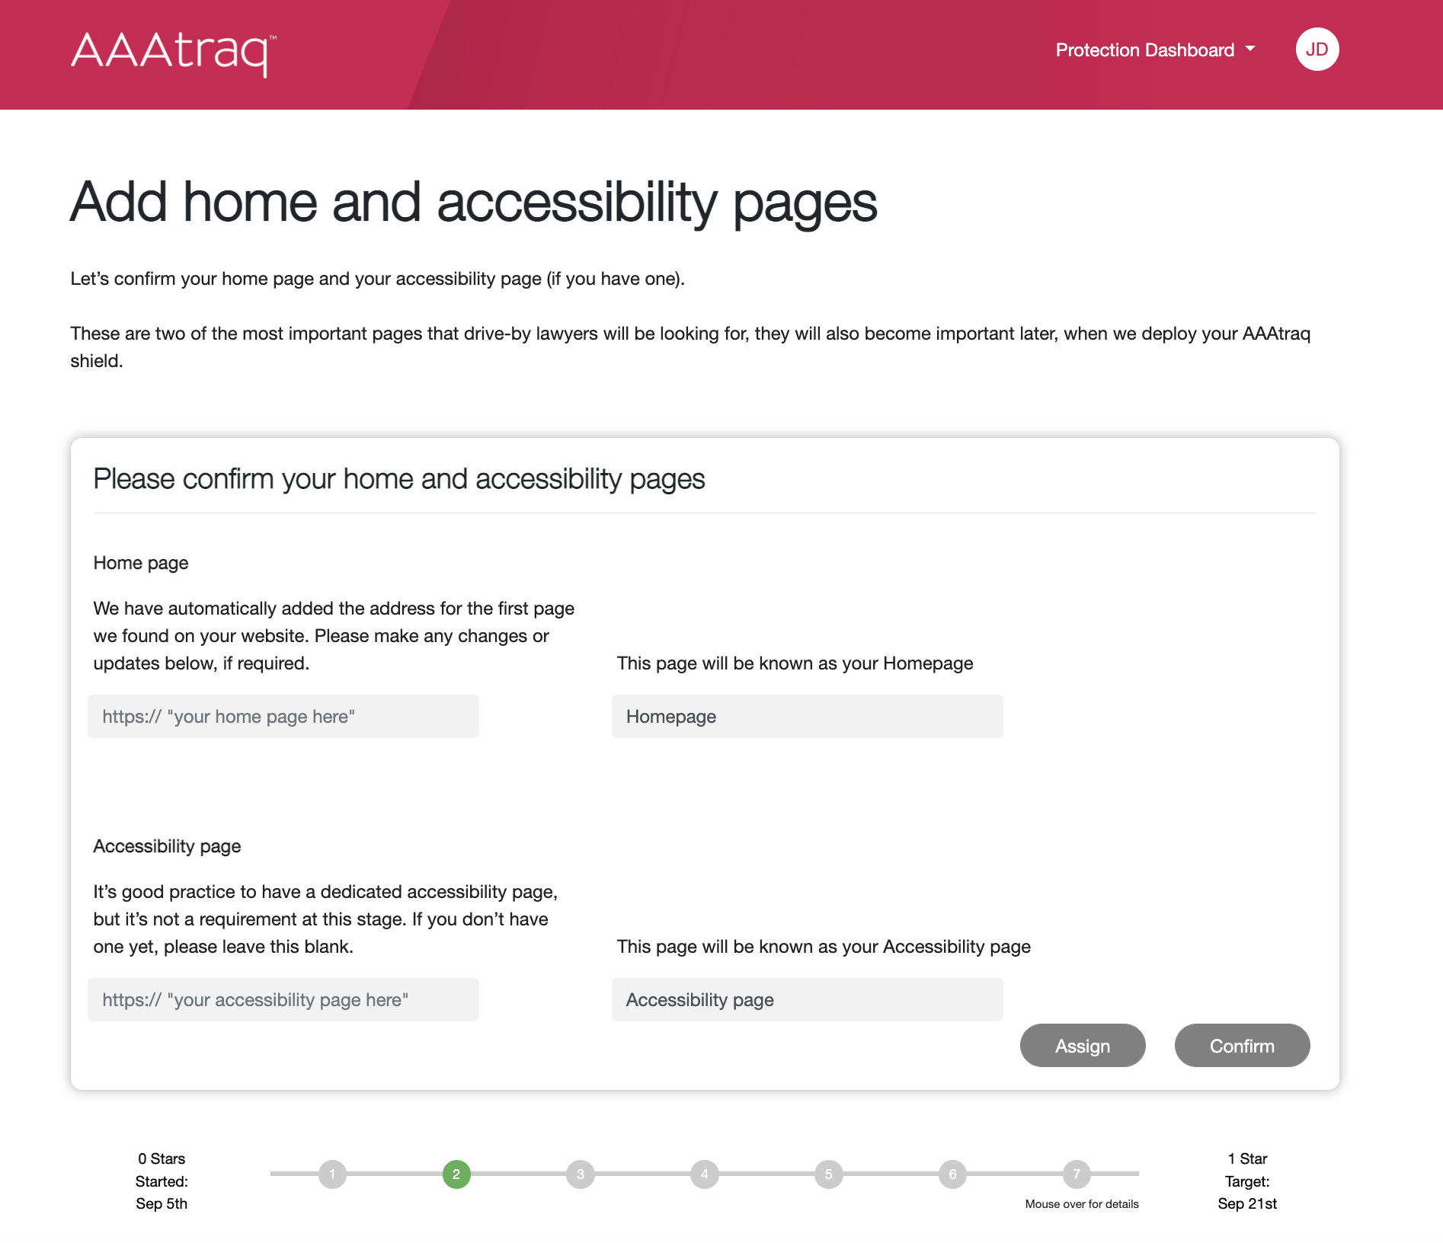
Task: Select the final step 7 indicator
Action: click(x=1076, y=1174)
